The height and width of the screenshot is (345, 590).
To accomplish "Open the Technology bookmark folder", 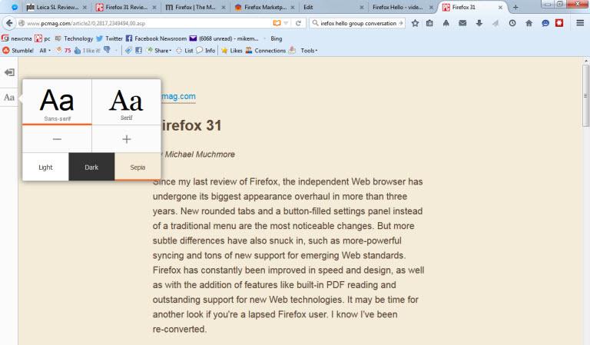I will tap(74, 38).
